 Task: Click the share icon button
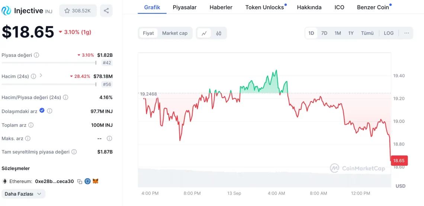click(x=106, y=11)
